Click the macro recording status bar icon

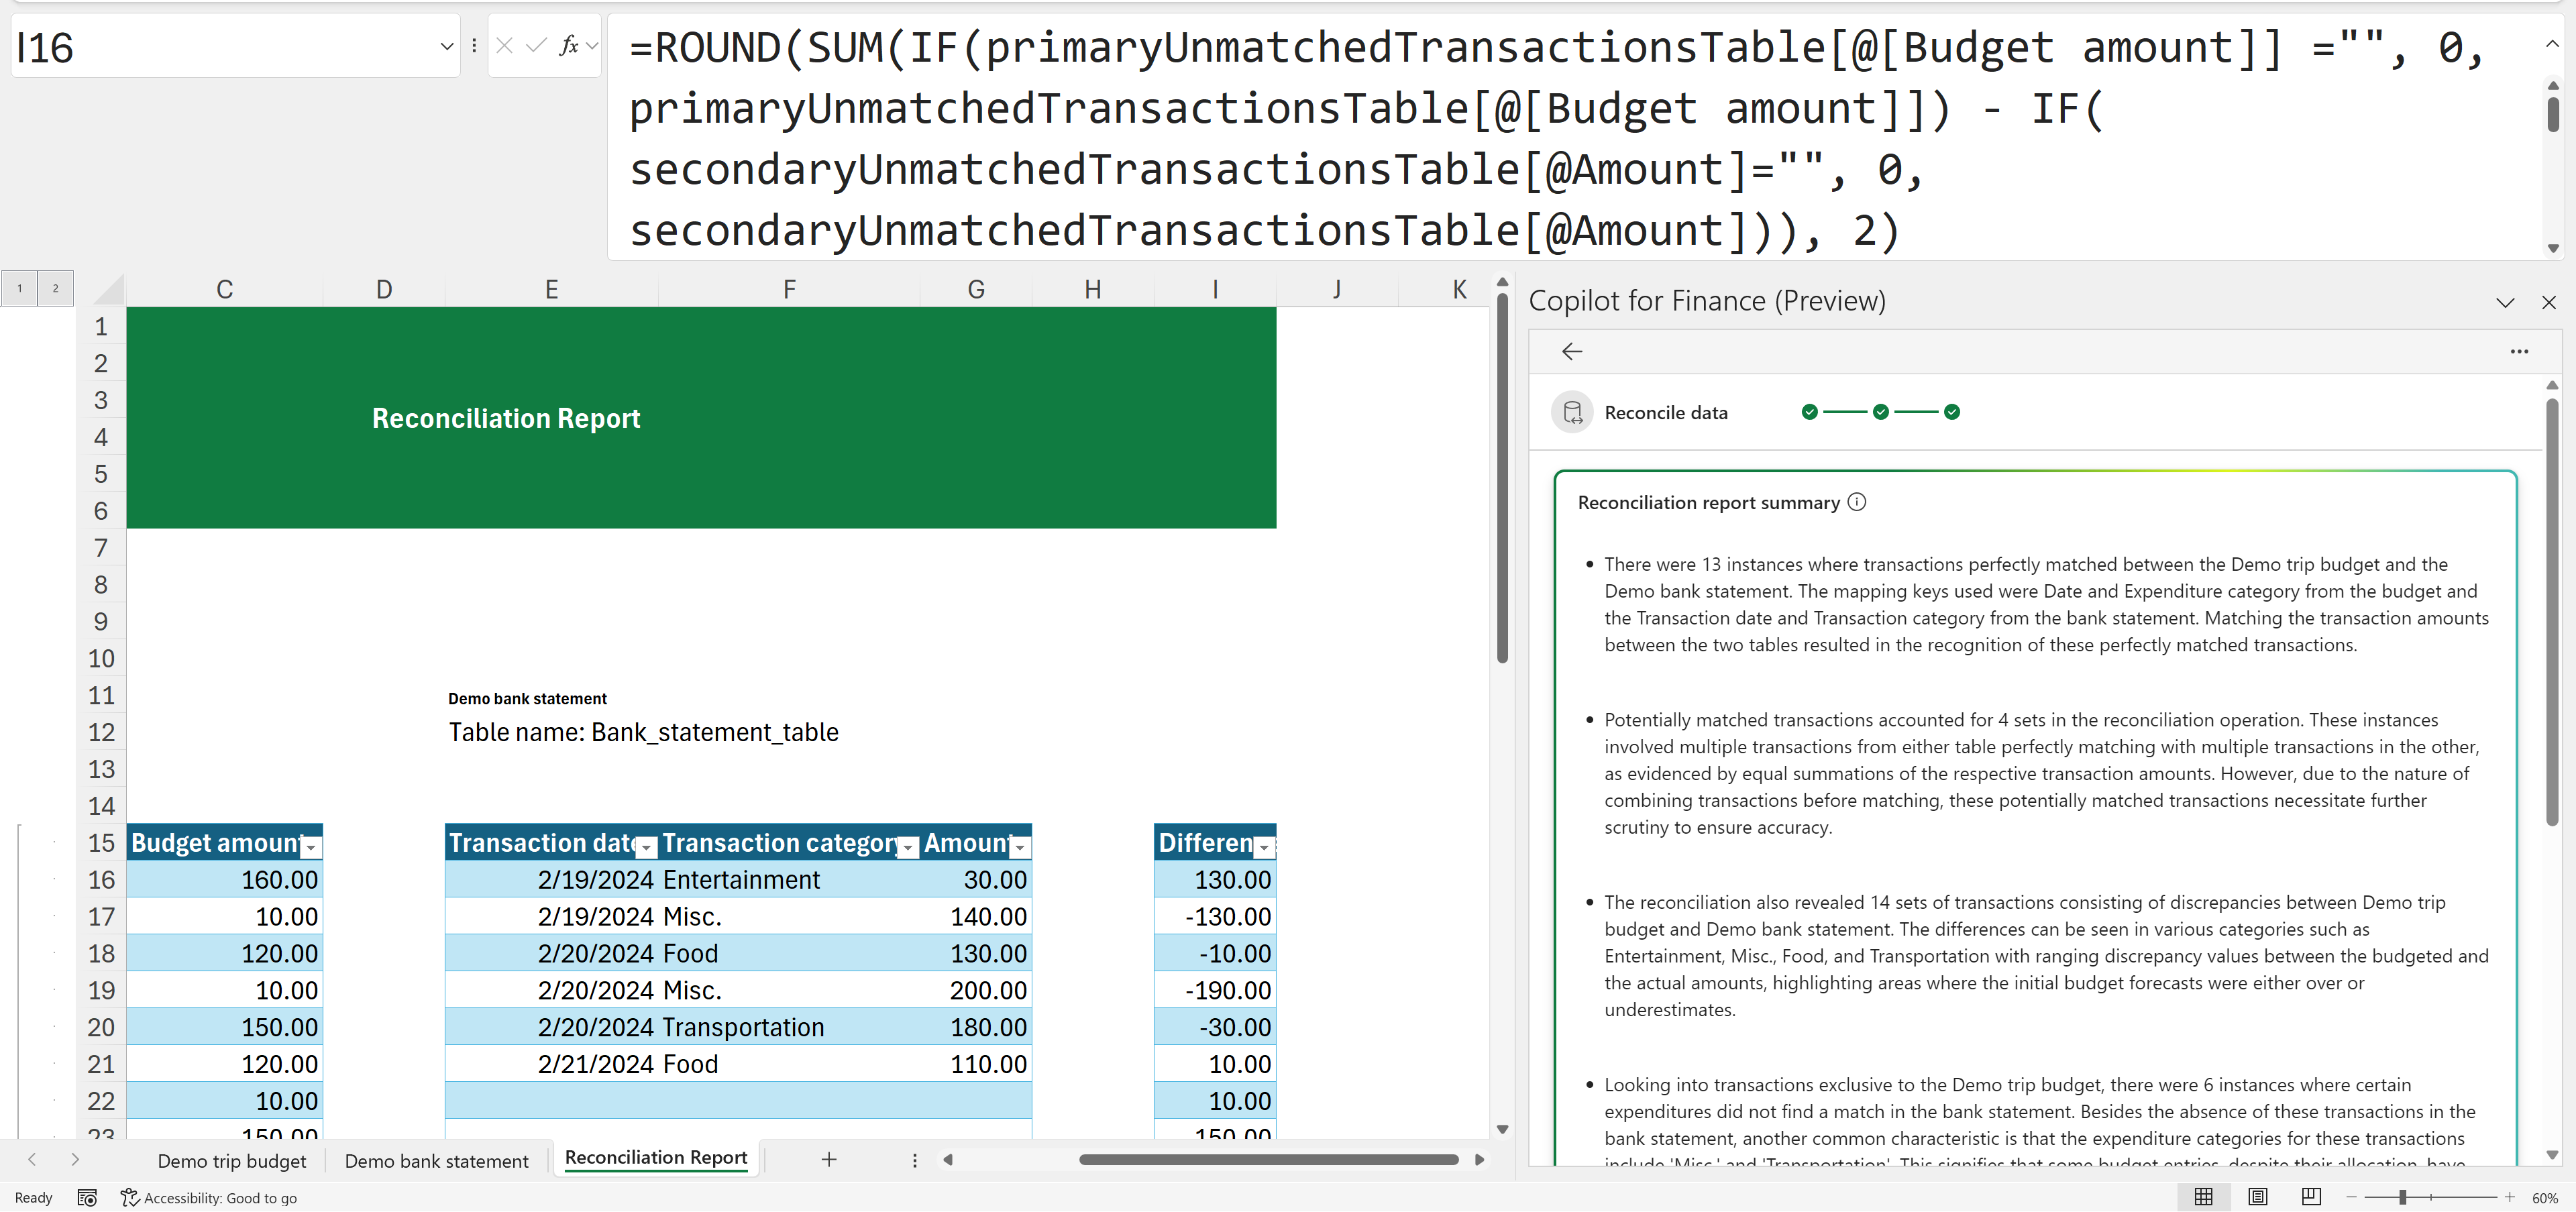[87, 1198]
